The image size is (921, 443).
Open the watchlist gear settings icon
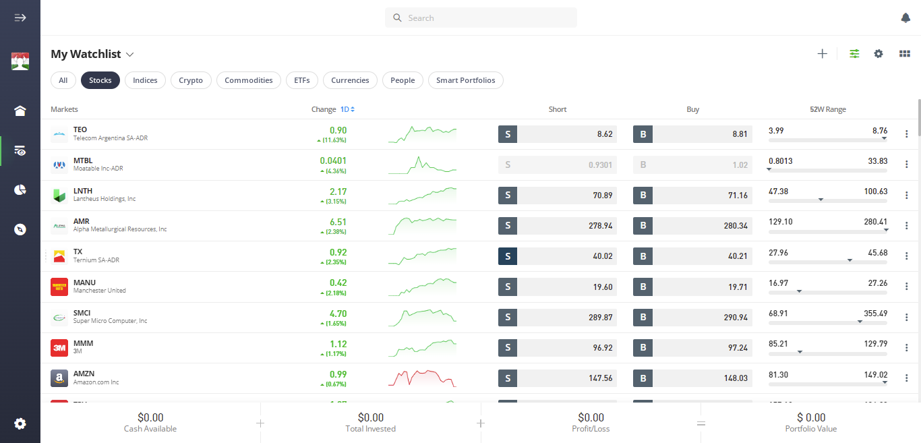[x=879, y=53]
